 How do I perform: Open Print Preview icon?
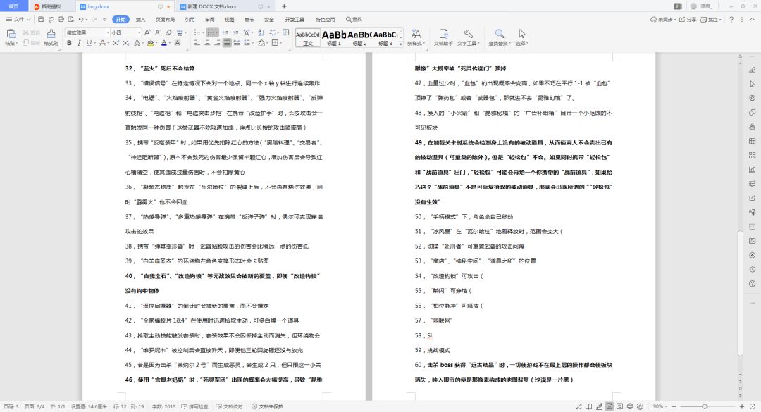click(71, 20)
